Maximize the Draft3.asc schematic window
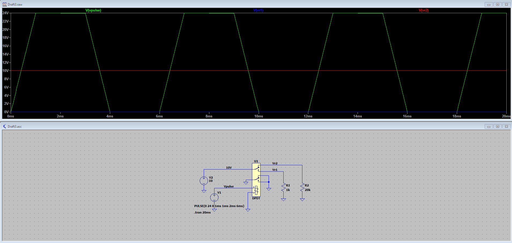 pos(498,127)
